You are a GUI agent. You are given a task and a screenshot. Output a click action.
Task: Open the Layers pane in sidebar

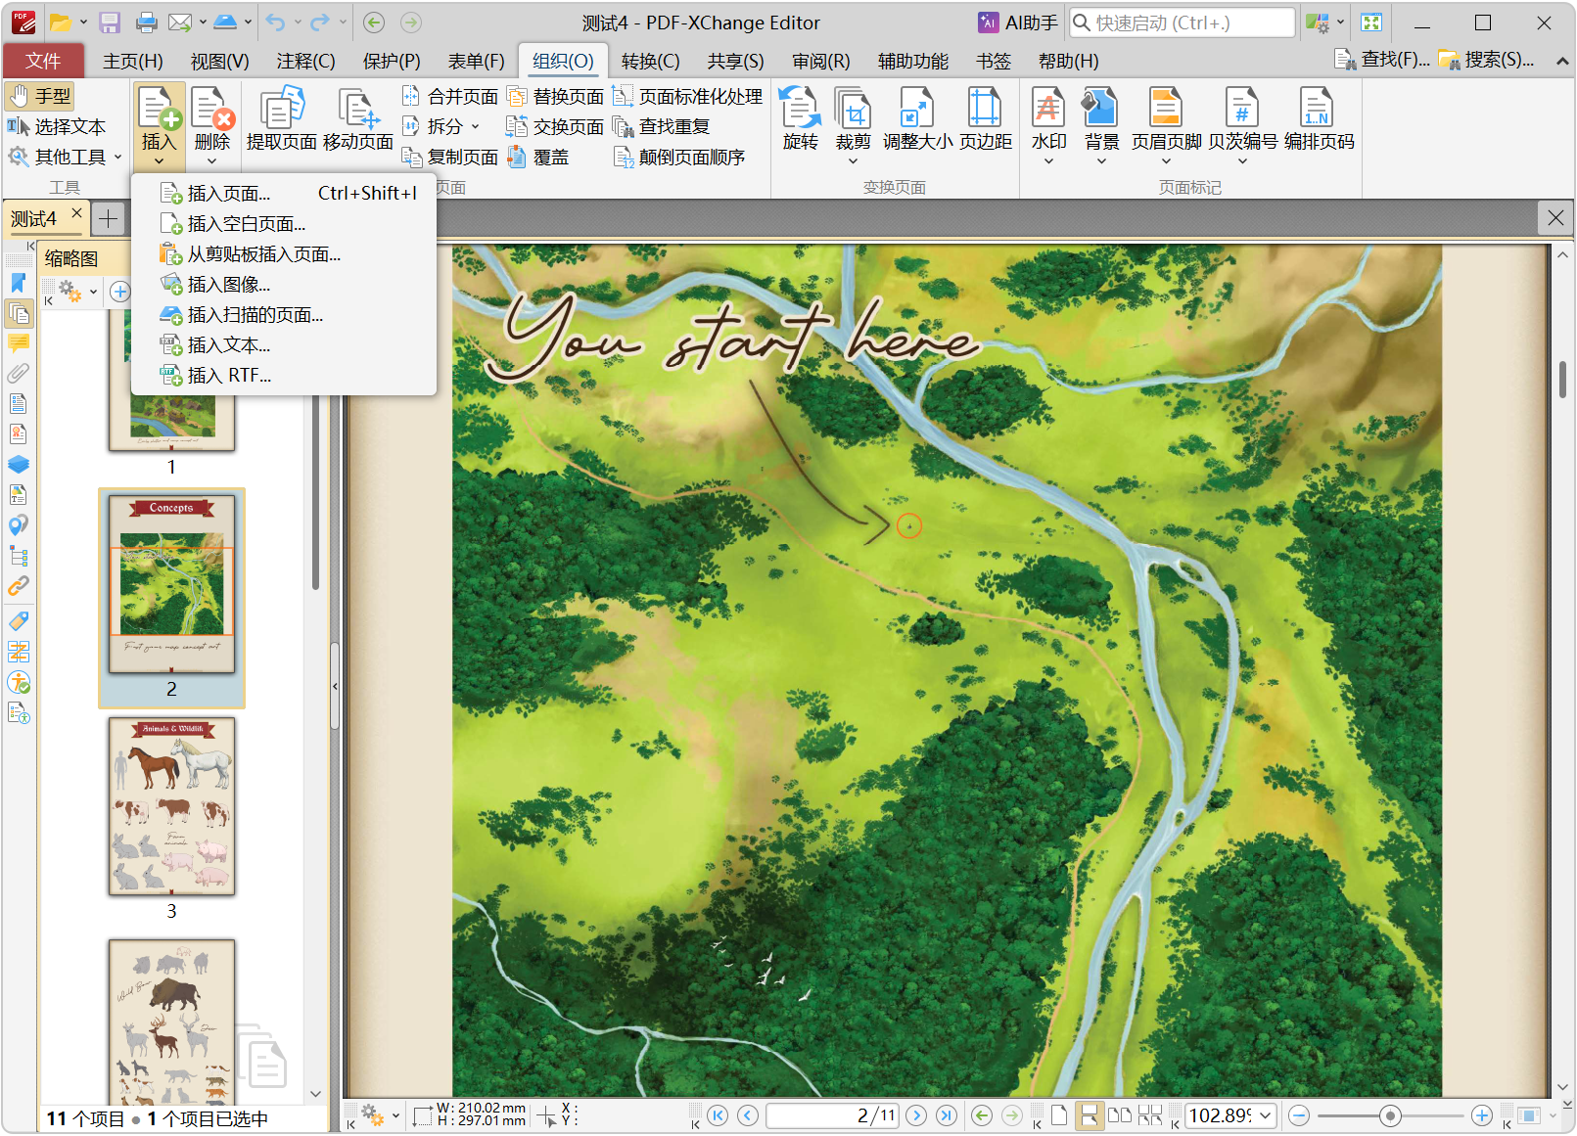point(19,465)
